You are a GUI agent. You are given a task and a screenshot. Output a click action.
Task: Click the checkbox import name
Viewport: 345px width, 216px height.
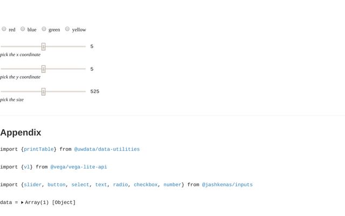click(x=146, y=185)
